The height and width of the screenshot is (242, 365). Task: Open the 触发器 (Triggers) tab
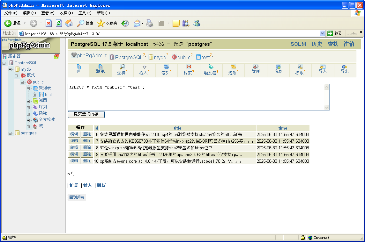[211, 70]
